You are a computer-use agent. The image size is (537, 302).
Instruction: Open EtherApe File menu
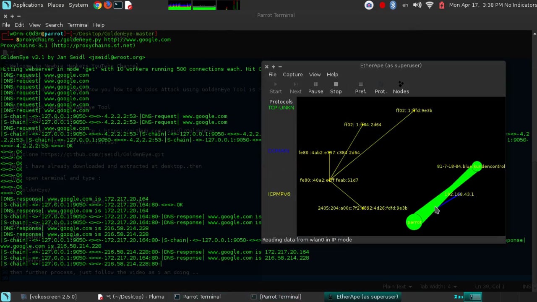tap(272, 74)
